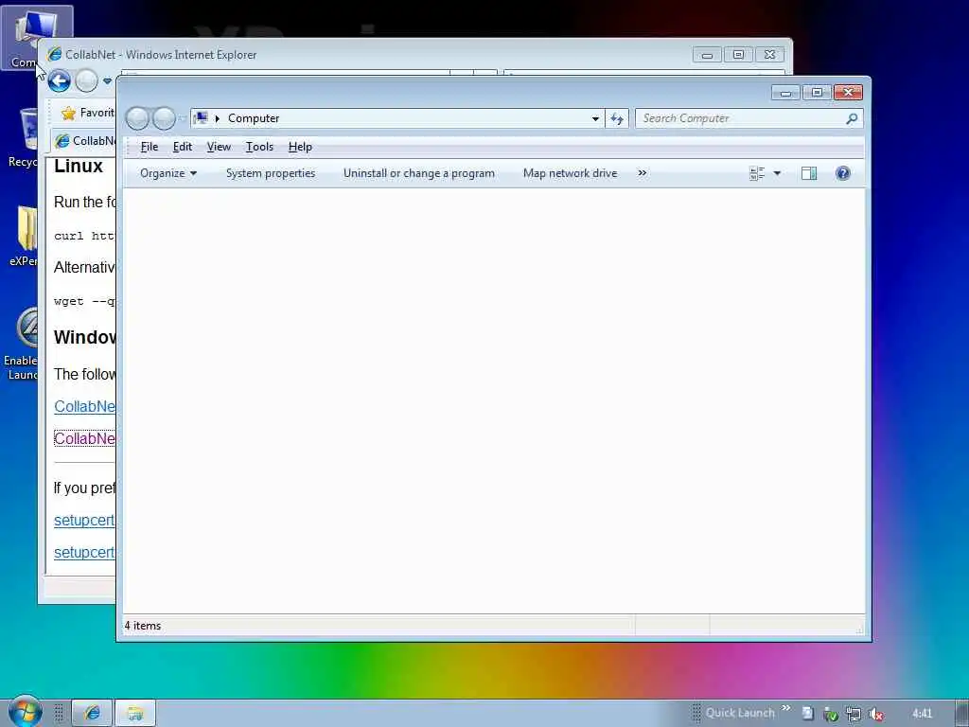Select the eXPerience folder on the desktop

pyautogui.click(x=24, y=236)
